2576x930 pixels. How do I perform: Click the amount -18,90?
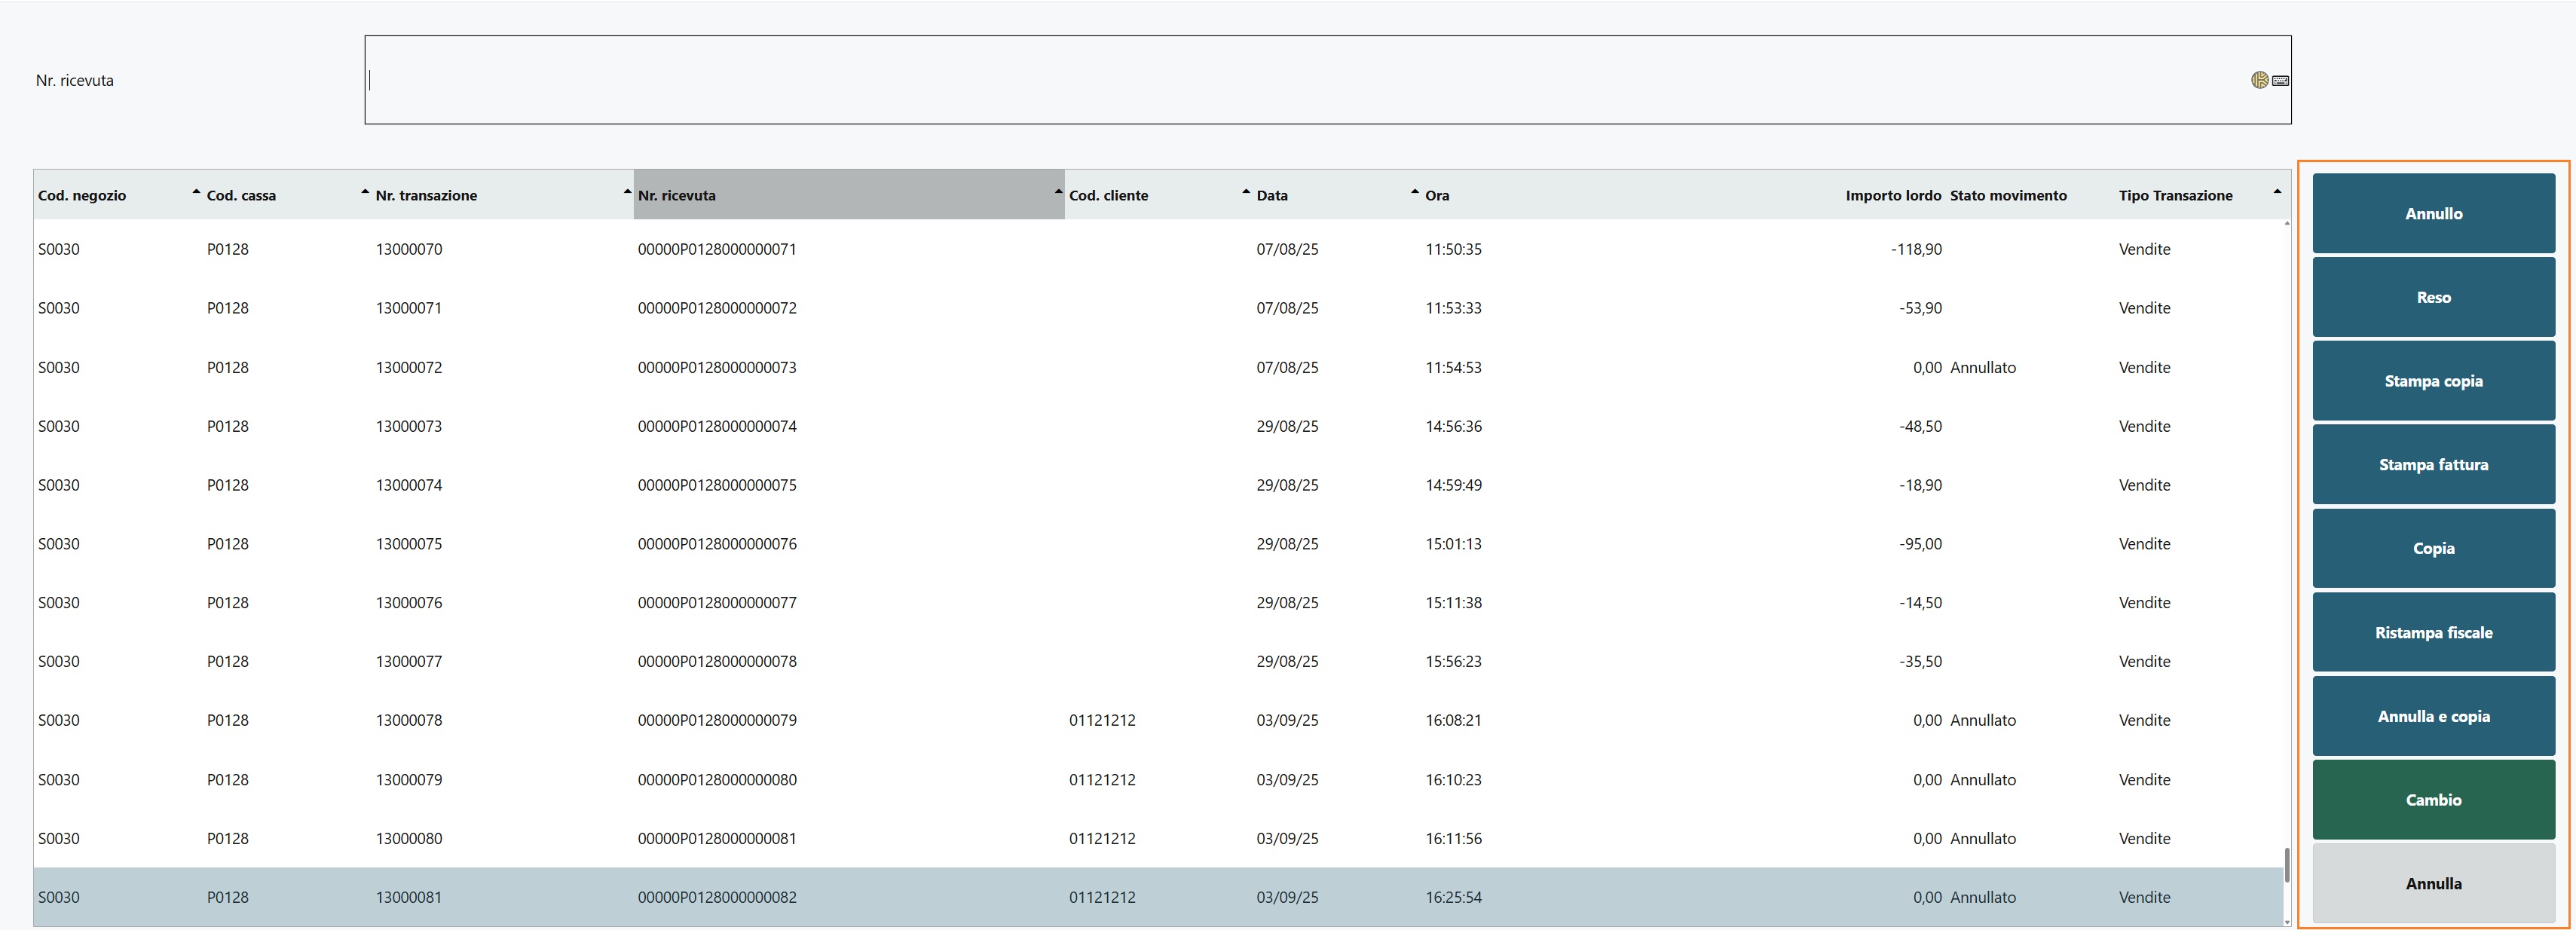pos(1920,485)
